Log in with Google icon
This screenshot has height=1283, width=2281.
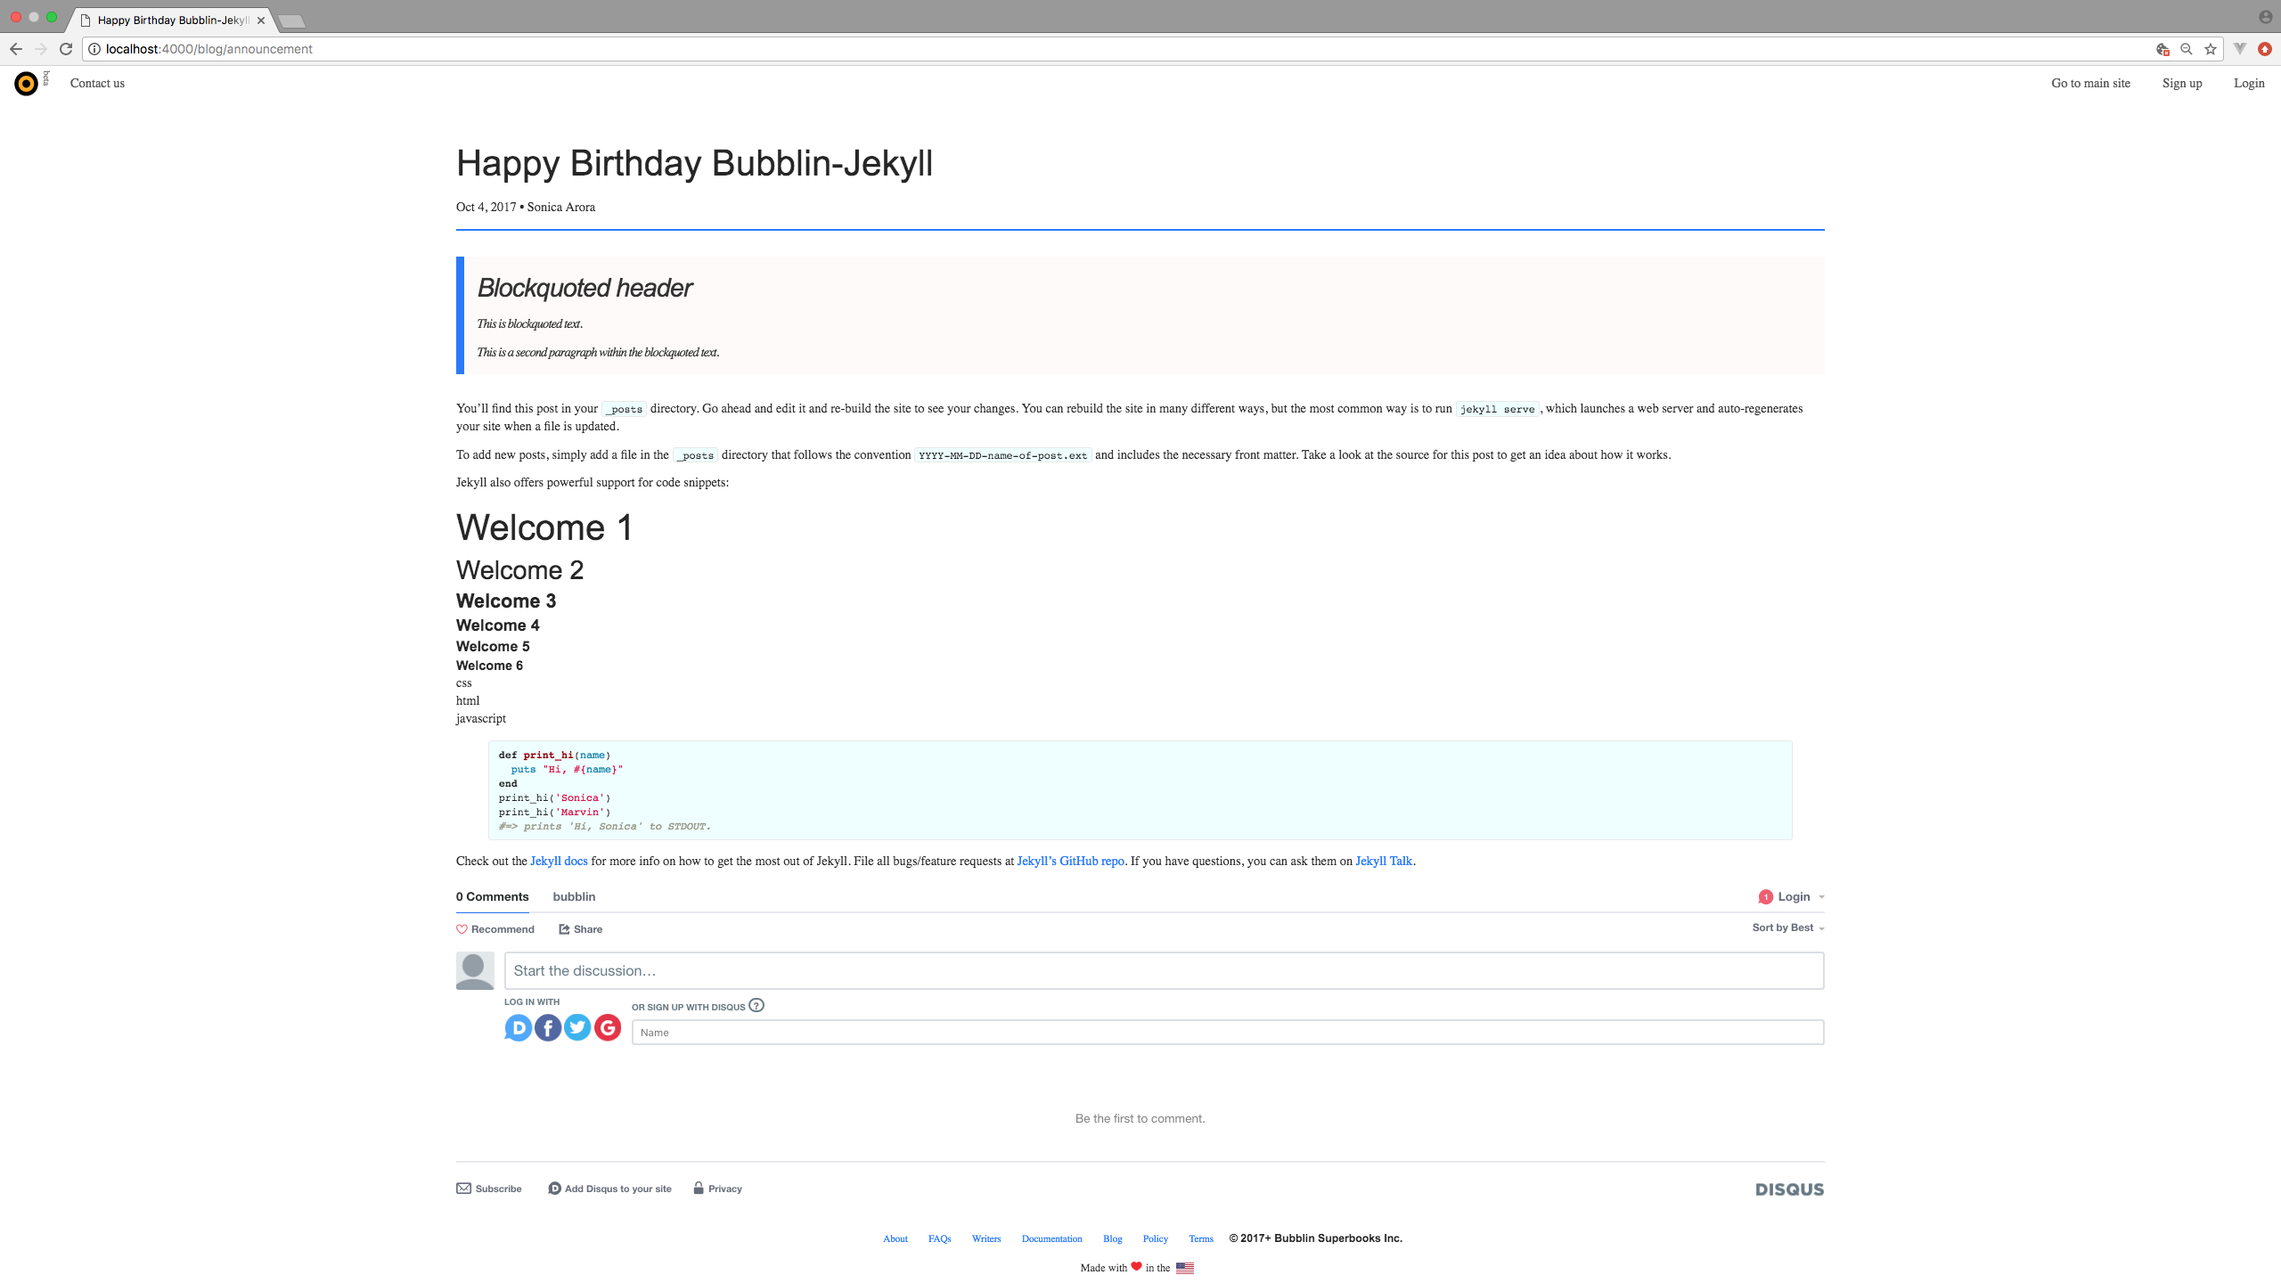coord(608,1028)
